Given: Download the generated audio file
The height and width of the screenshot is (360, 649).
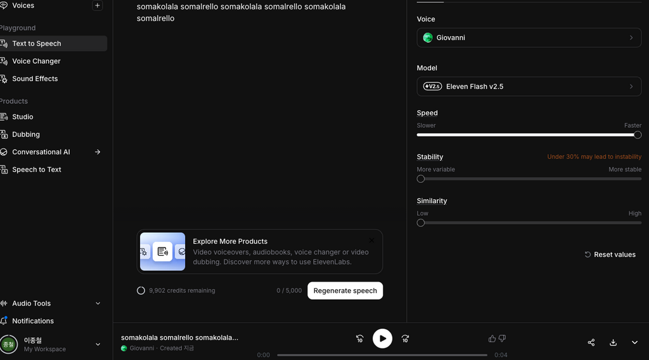Looking at the screenshot, I should [613, 342].
